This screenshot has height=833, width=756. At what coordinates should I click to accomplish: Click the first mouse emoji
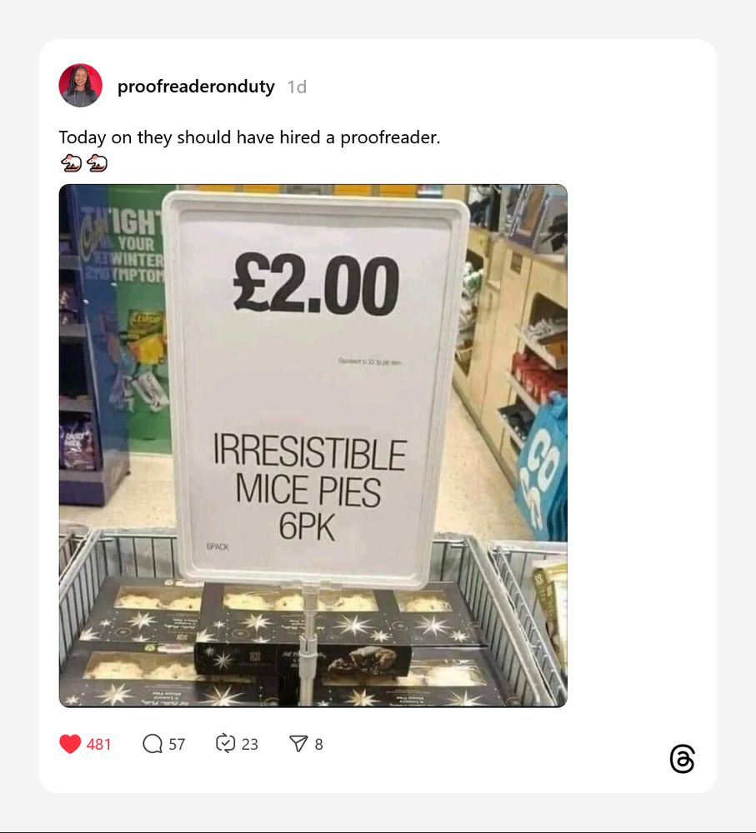point(71,163)
